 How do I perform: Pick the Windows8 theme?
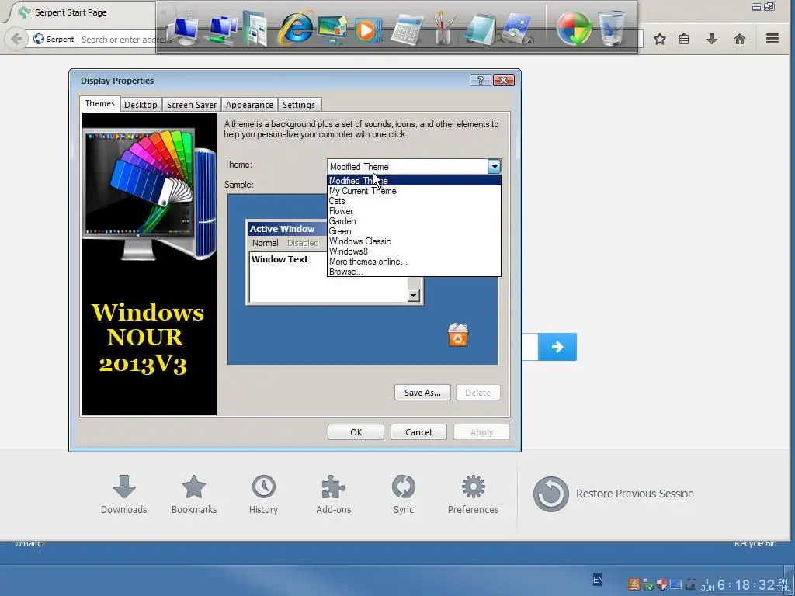[414, 251]
